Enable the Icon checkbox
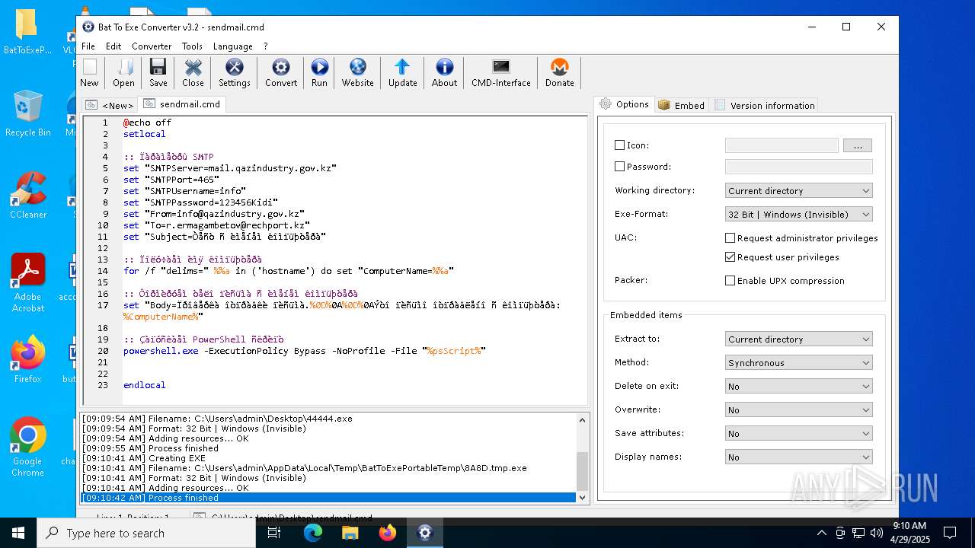The image size is (975, 548). (619, 145)
